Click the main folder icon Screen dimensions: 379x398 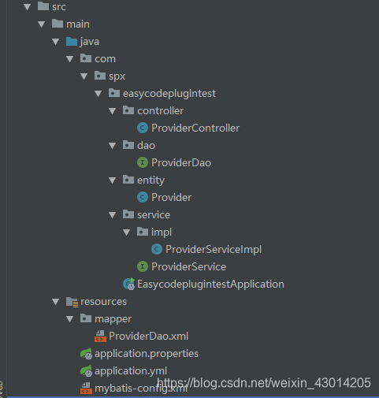[x=58, y=24]
